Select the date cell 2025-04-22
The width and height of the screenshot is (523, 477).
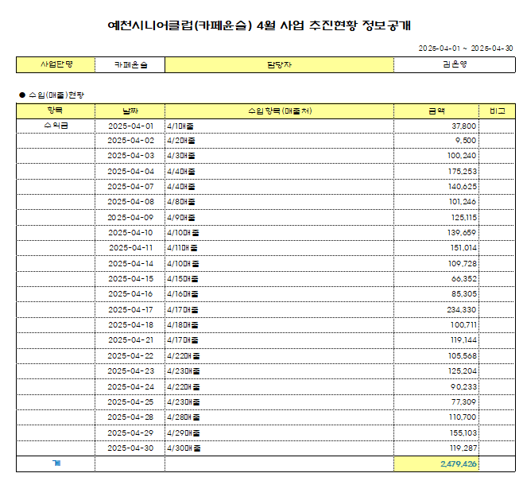(130, 355)
